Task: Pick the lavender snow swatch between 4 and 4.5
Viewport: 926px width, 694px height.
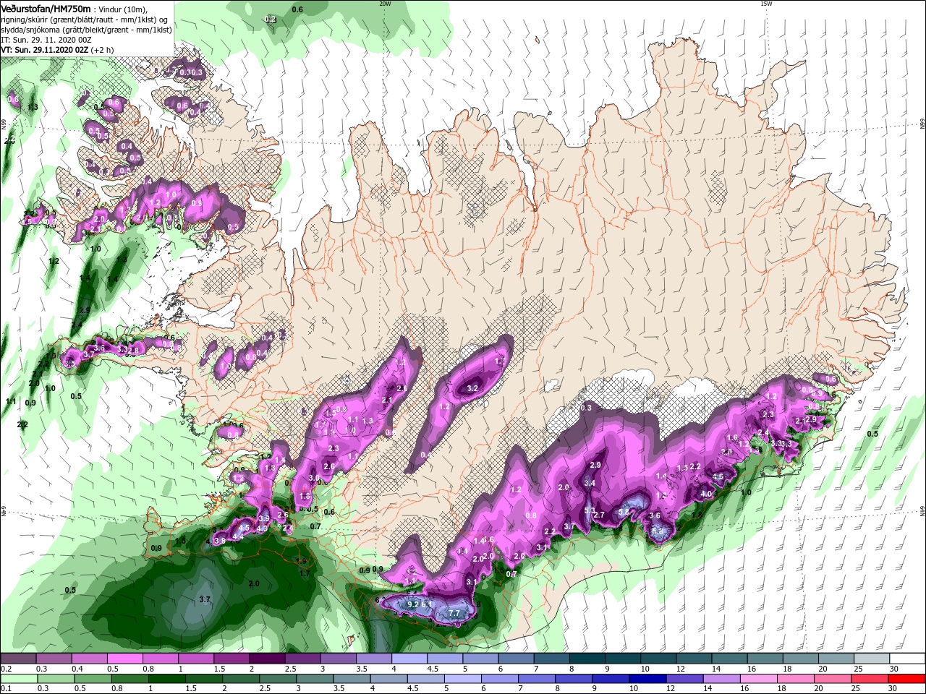Action: click(x=409, y=659)
